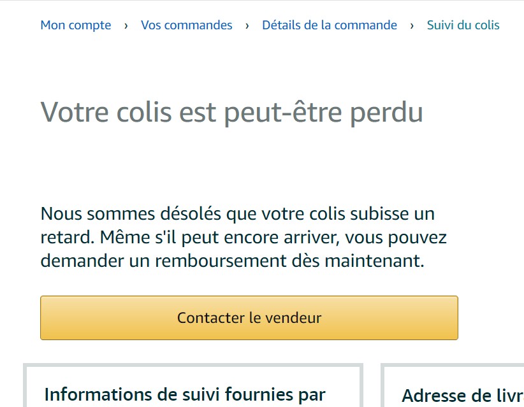Click the chevron right after Vos commandes
The image size is (524, 407).
coord(247,25)
